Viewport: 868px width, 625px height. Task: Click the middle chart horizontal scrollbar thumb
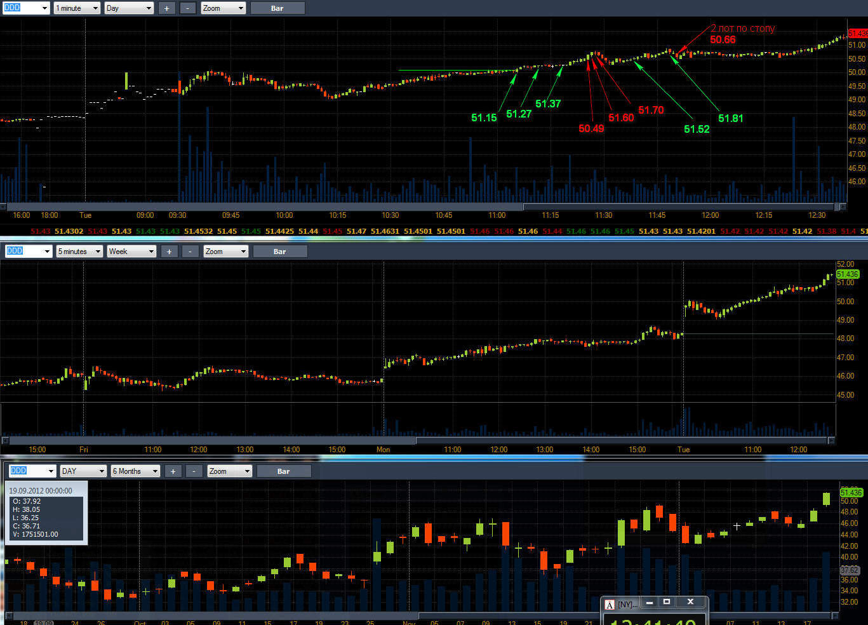pyautogui.click(x=622, y=440)
